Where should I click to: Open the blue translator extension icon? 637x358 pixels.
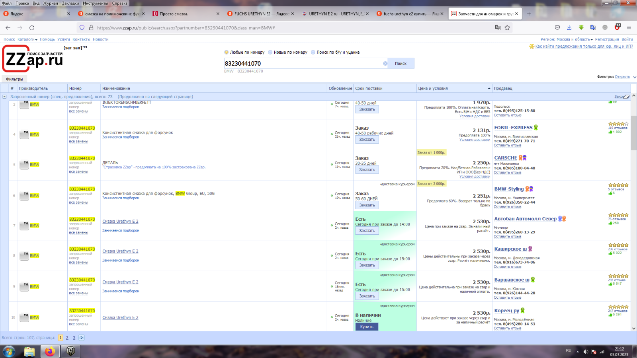tap(593, 27)
